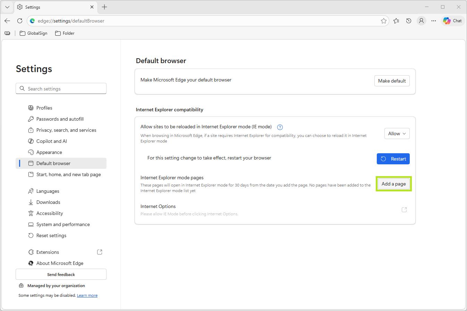
Task: Click the Internet Explorer compatibility heading
Action: (170, 110)
